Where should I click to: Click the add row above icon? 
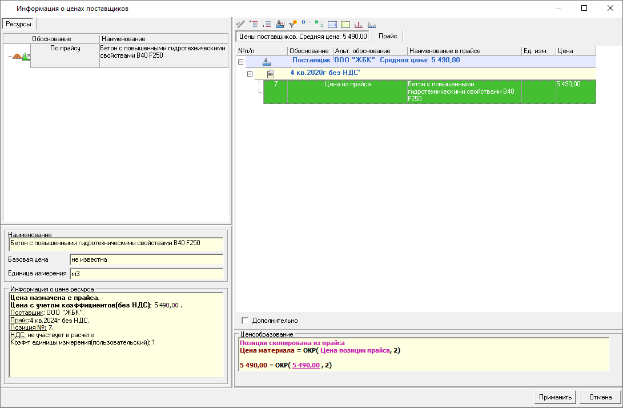254,25
